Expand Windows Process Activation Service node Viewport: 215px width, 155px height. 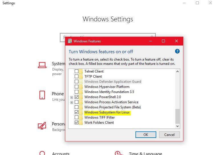click(x=72, y=102)
